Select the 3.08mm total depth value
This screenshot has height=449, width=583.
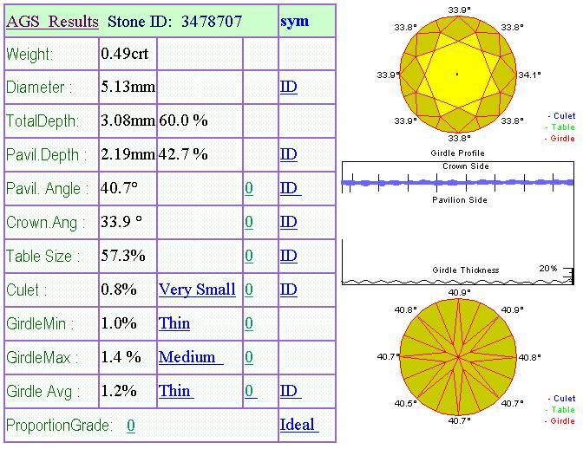pyautogui.click(x=128, y=120)
